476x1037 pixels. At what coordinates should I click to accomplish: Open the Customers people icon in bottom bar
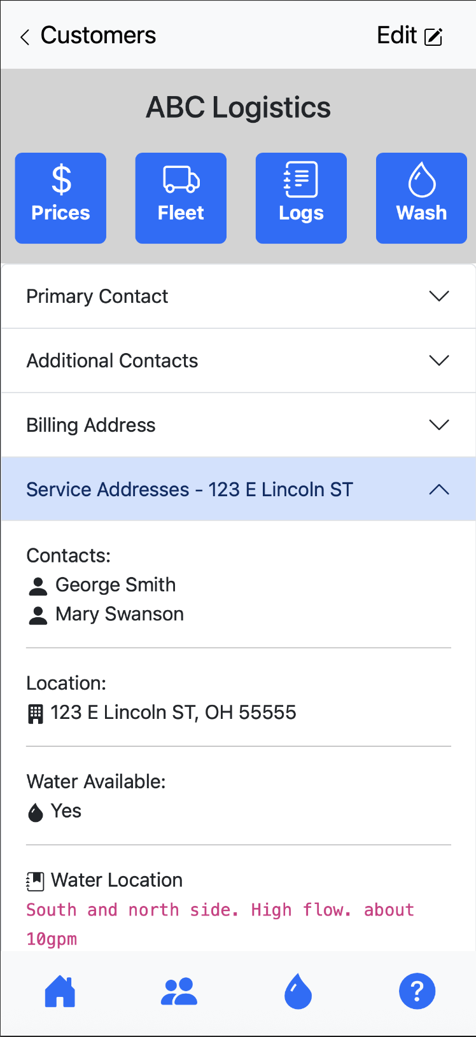179,991
